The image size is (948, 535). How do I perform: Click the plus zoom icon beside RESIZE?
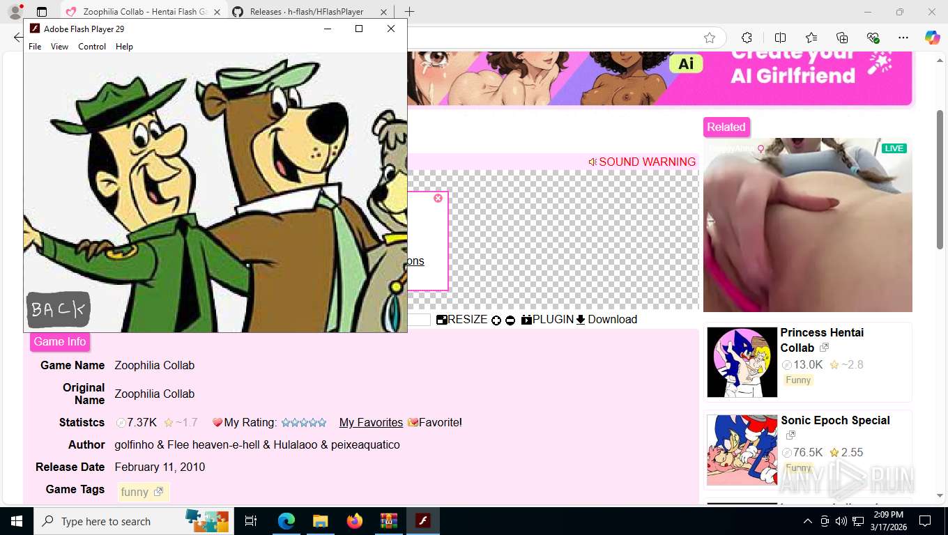pos(496,320)
